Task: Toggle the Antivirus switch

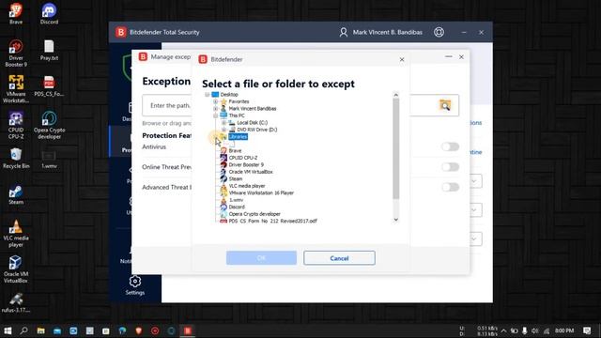Action: tap(450, 146)
